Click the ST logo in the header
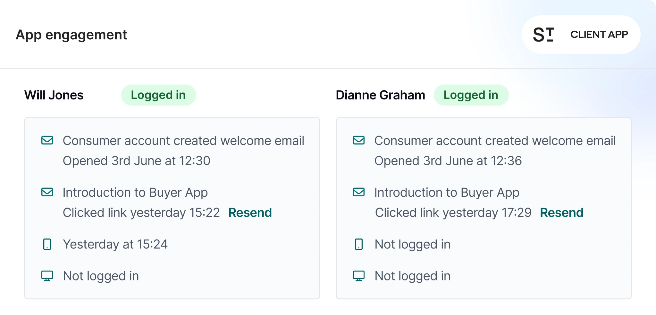Image resolution: width=656 pixels, height=315 pixels. (x=543, y=35)
